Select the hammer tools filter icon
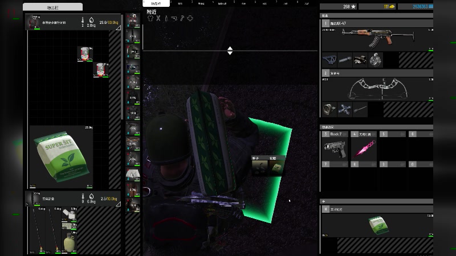This screenshot has height=256, width=456. tap(182, 18)
